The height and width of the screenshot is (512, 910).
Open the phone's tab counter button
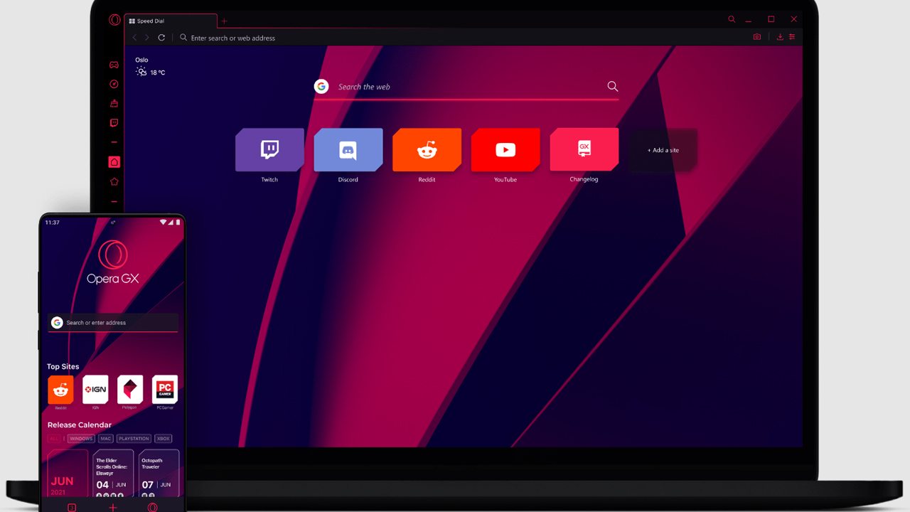(x=71, y=507)
